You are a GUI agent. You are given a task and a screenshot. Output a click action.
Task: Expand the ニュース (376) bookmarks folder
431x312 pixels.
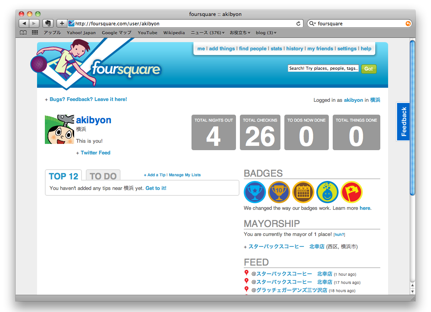point(208,33)
